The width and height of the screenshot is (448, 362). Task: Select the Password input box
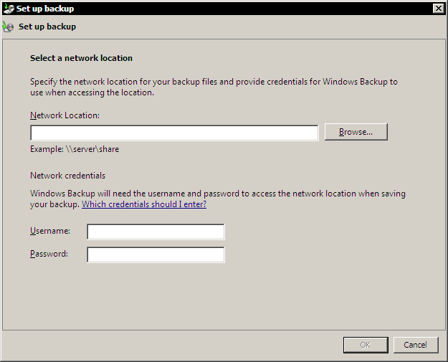click(x=156, y=255)
